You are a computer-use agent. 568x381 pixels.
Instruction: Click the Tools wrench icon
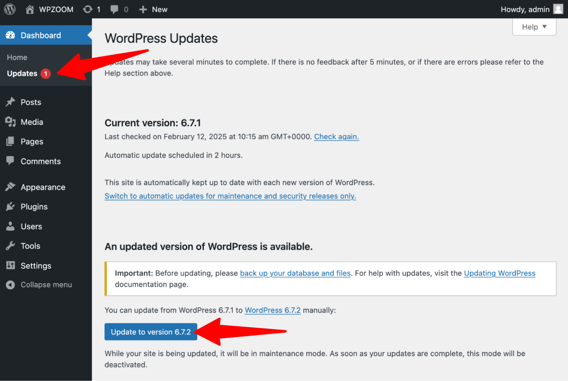(x=11, y=246)
